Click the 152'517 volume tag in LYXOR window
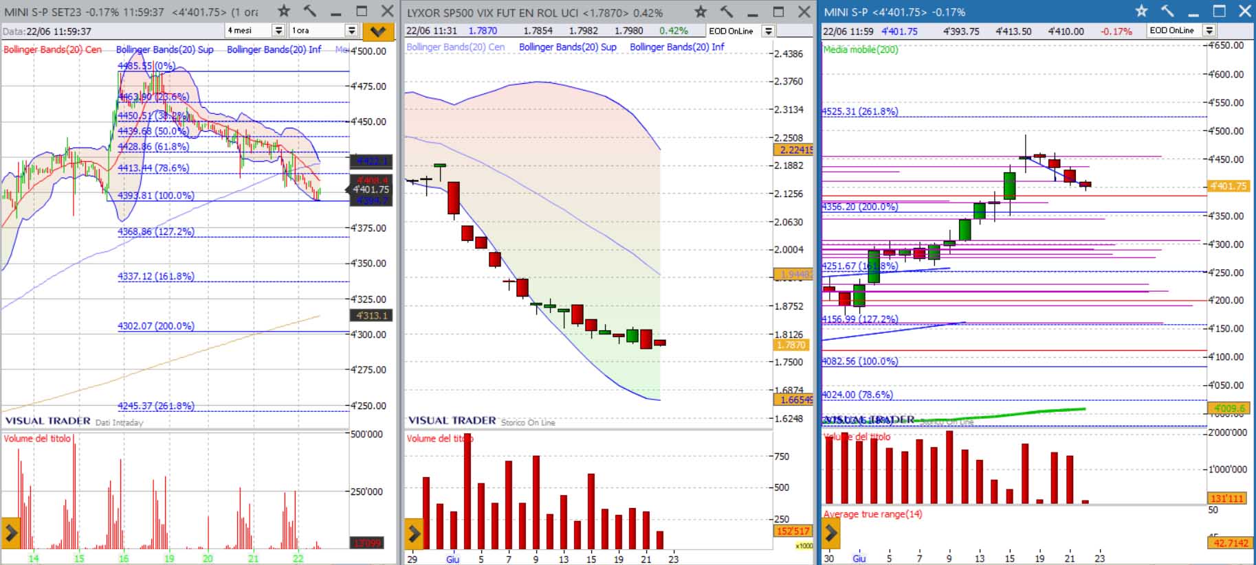 point(793,531)
